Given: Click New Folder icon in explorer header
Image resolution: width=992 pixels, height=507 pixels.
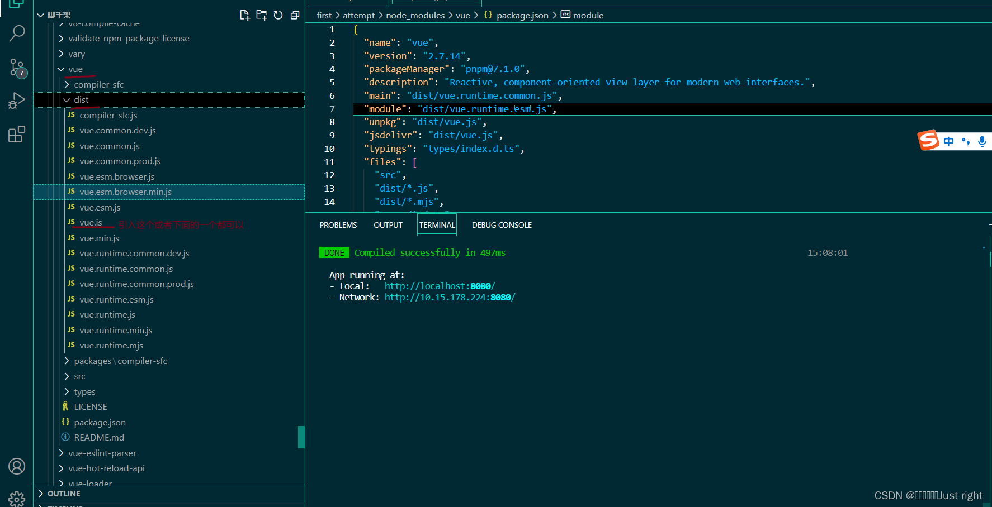Looking at the screenshot, I should tap(262, 15).
